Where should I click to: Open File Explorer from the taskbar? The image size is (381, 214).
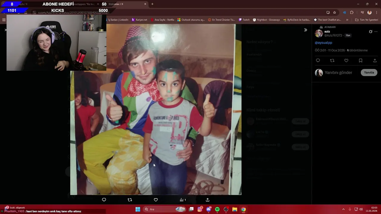tap(235, 209)
